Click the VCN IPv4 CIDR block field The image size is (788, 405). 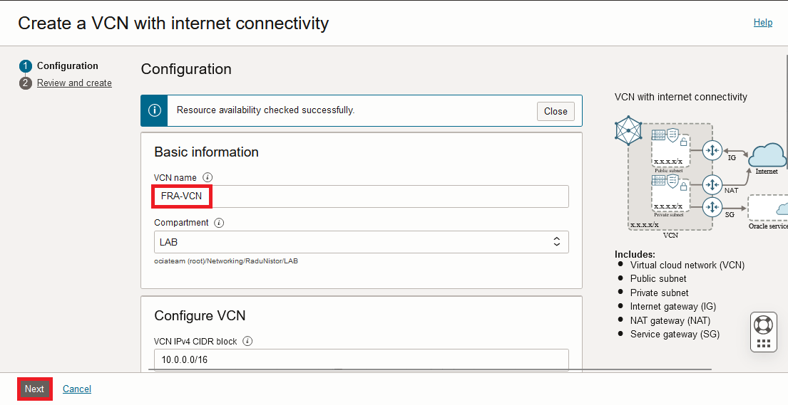361,359
